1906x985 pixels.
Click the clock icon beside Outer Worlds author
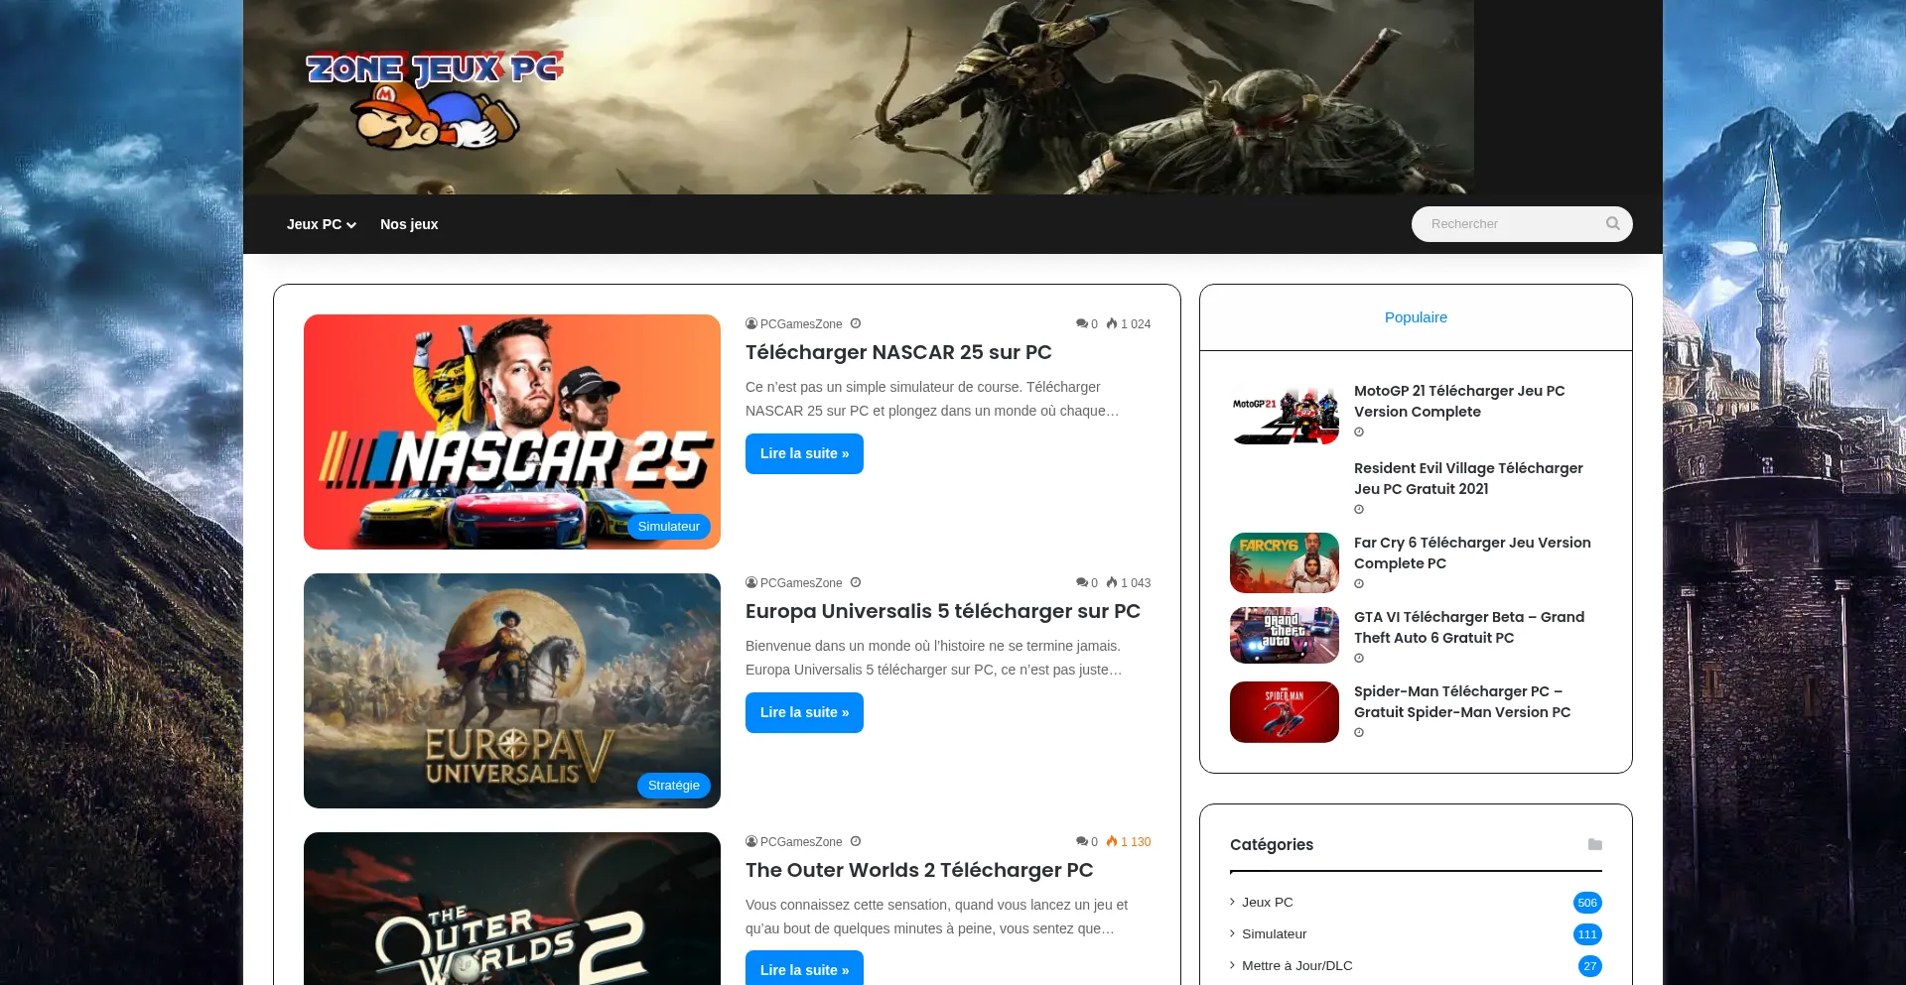tap(856, 842)
